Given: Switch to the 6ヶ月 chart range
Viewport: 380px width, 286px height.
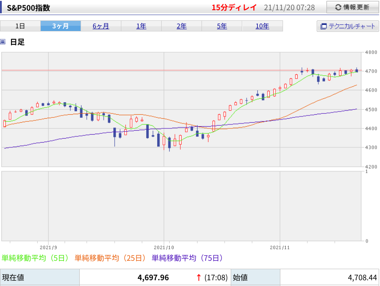Looking at the screenshot, I should pos(101,26).
